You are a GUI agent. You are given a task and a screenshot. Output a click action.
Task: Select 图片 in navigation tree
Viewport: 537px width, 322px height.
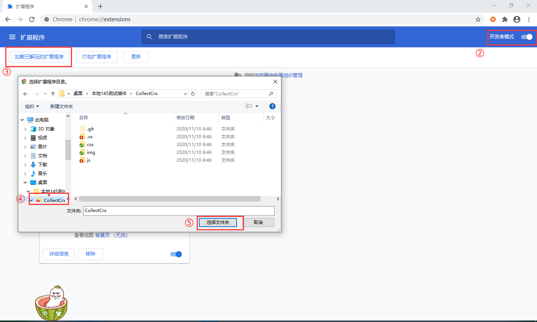(x=42, y=147)
